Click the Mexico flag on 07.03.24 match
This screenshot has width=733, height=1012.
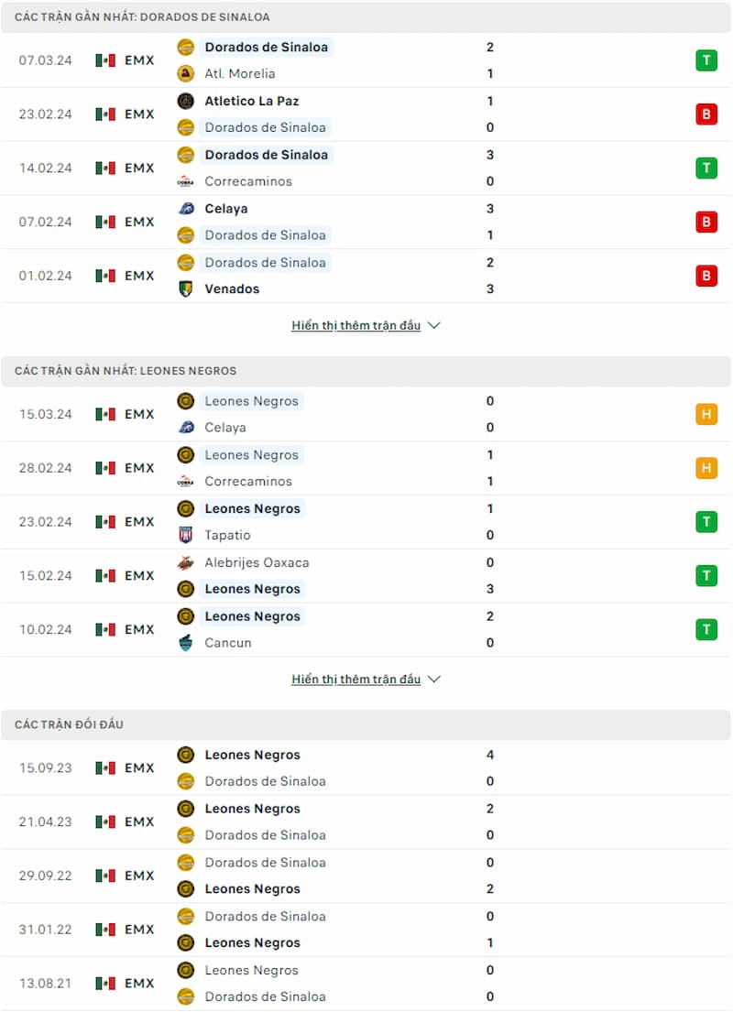point(105,60)
